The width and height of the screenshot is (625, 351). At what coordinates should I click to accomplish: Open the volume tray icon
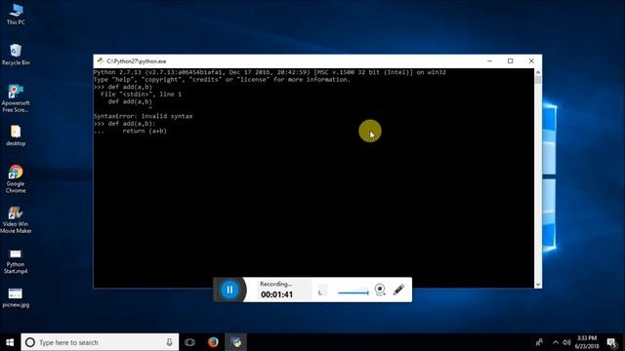(x=566, y=342)
